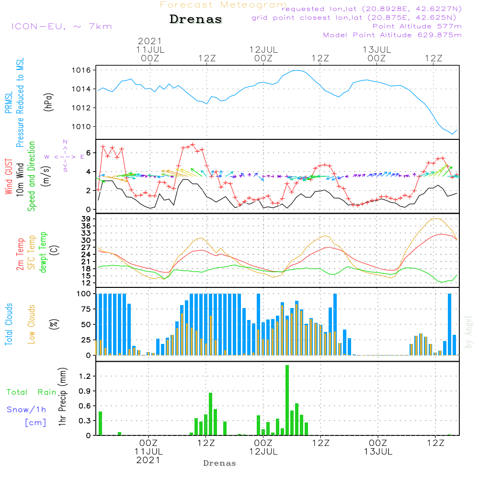Click the '(C)' temperature unit label
The width and height of the screenshot is (479, 479).
[55, 251]
